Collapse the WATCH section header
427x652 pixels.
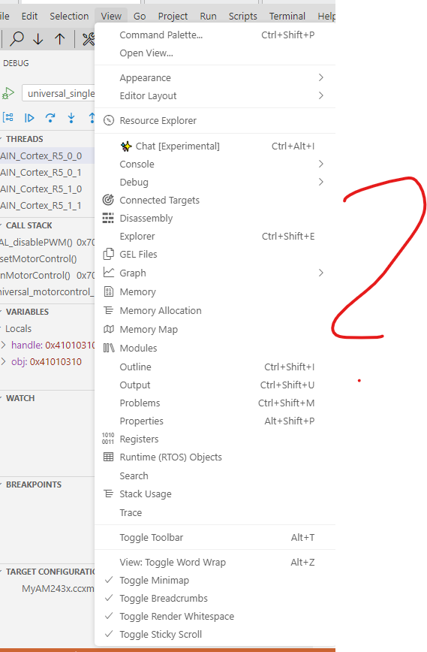(20, 398)
